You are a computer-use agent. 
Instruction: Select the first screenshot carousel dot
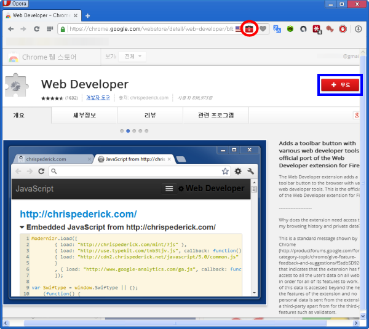[x=122, y=131]
